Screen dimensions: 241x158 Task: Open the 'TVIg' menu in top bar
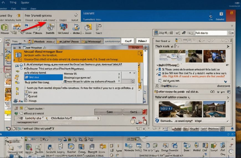click(13, 2)
